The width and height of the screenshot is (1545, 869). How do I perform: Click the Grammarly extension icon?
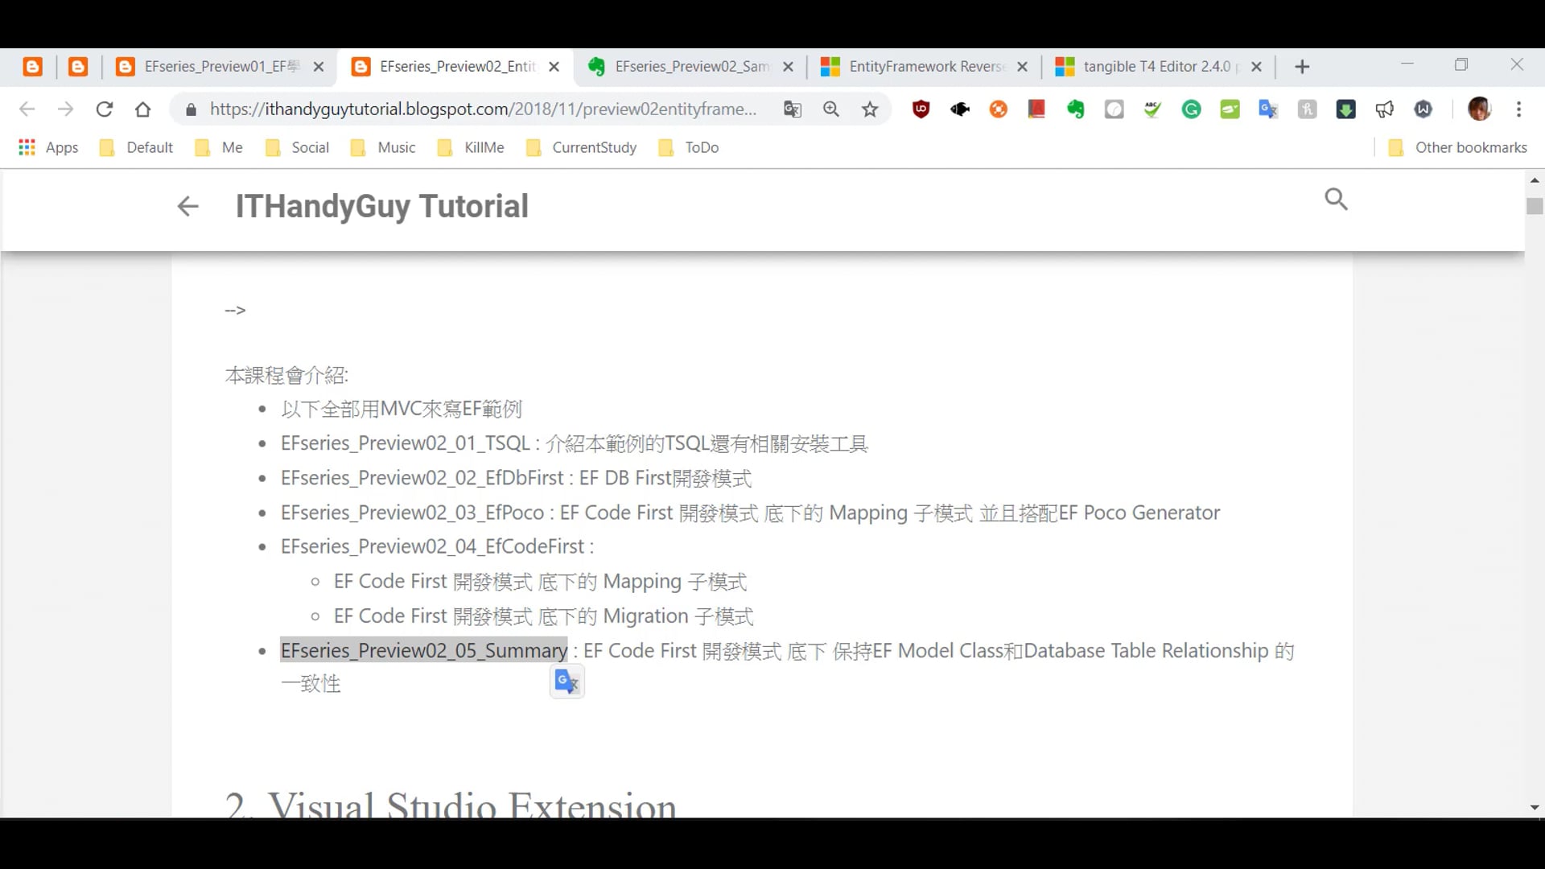(1191, 109)
